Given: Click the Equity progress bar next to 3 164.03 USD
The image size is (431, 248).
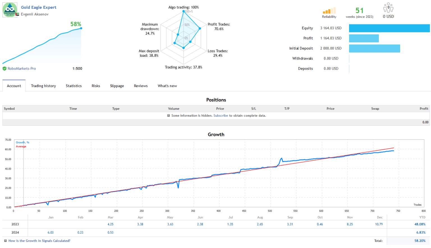Looking at the screenshot, I should pyautogui.click(x=389, y=28).
